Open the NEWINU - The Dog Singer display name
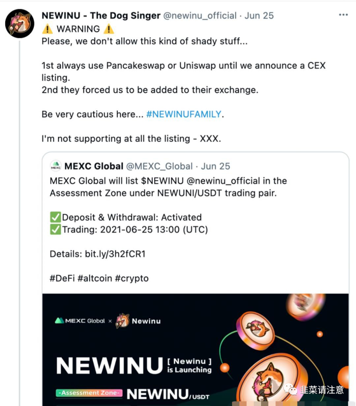 [101, 15]
